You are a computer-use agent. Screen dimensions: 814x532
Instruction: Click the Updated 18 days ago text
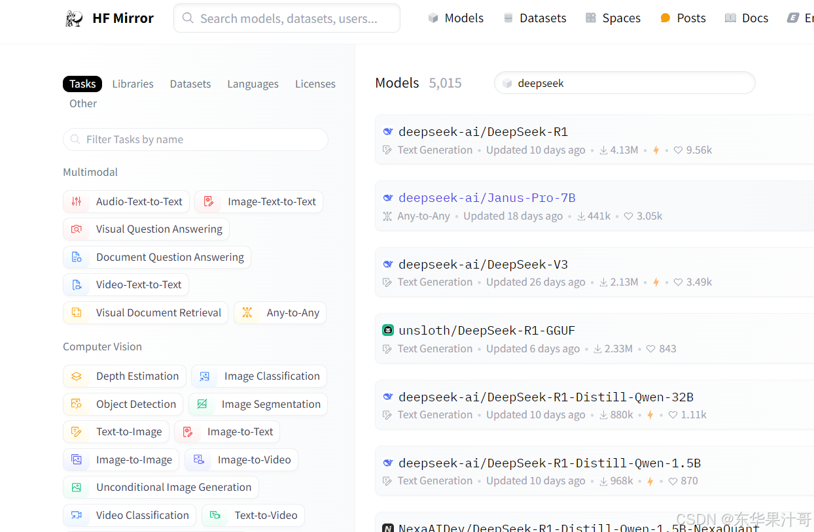(513, 216)
